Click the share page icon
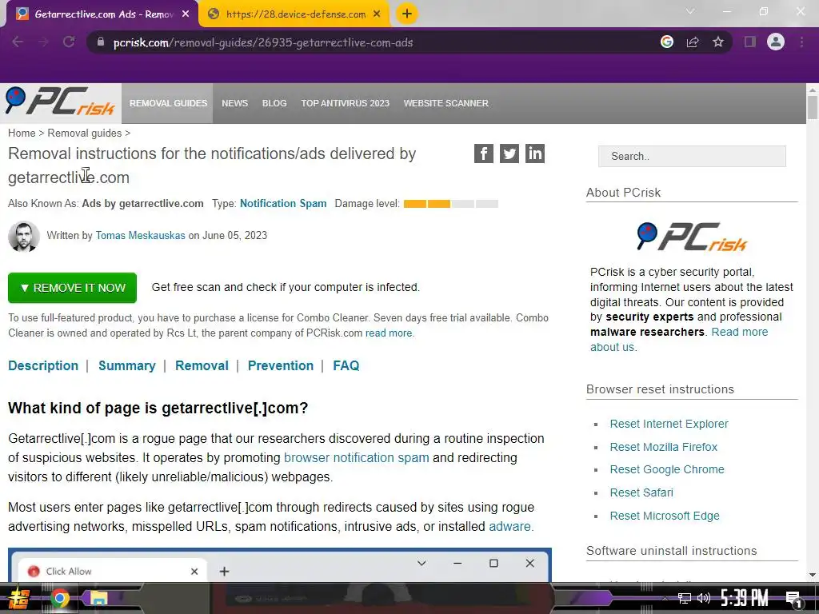 693,42
